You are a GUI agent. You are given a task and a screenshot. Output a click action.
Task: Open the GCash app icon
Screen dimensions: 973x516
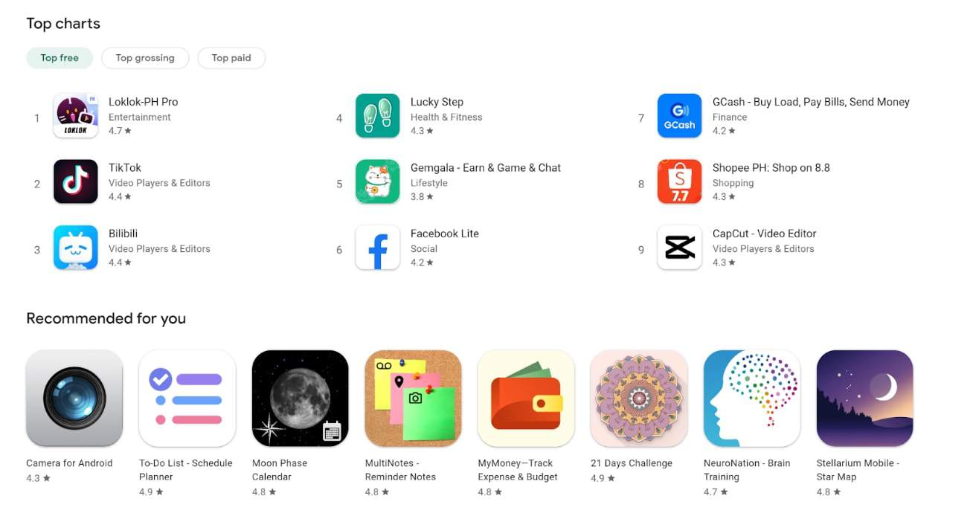click(680, 115)
